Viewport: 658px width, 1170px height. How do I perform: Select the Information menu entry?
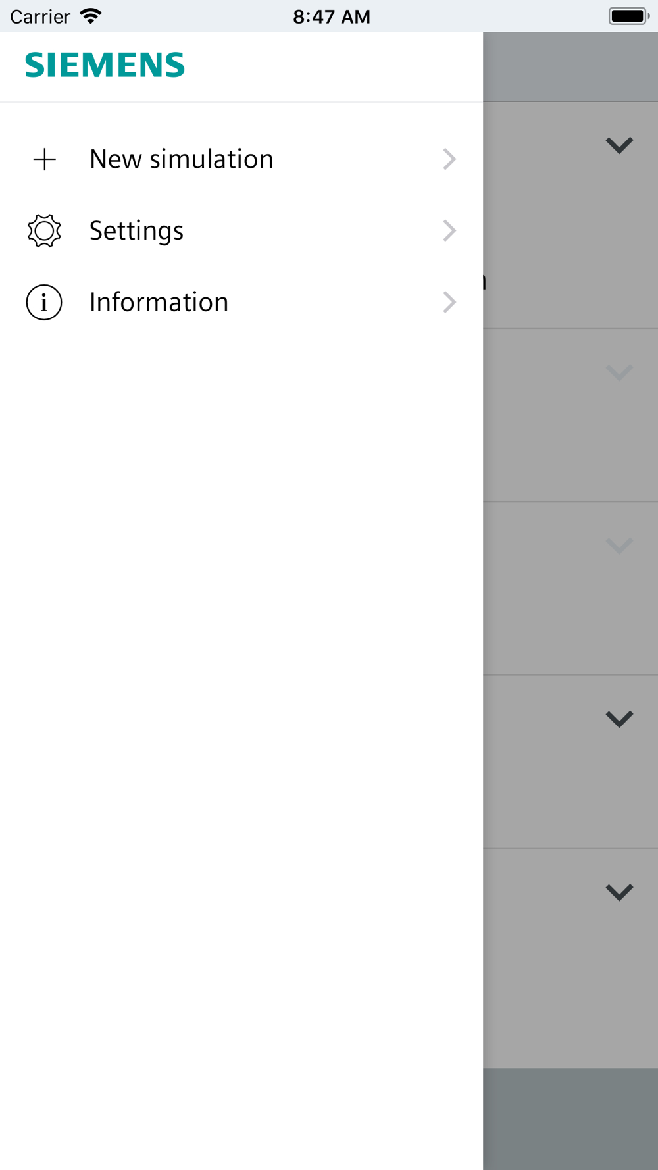click(159, 302)
